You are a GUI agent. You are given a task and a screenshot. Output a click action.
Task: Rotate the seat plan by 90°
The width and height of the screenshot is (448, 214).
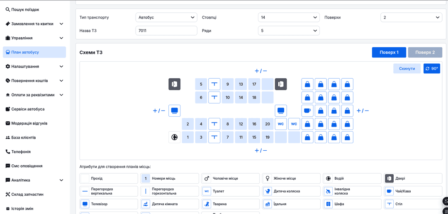(x=431, y=69)
